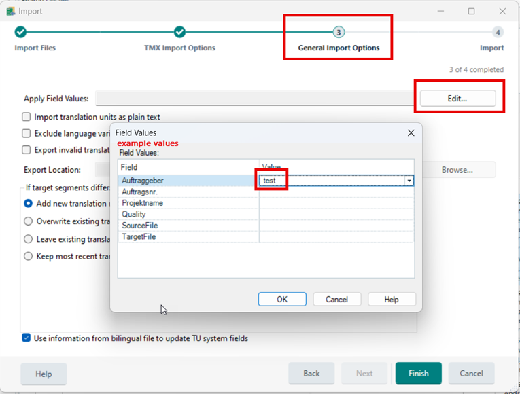Choose Overwrite existing translation units option
The image size is (520, 394).
pos(28,221)
